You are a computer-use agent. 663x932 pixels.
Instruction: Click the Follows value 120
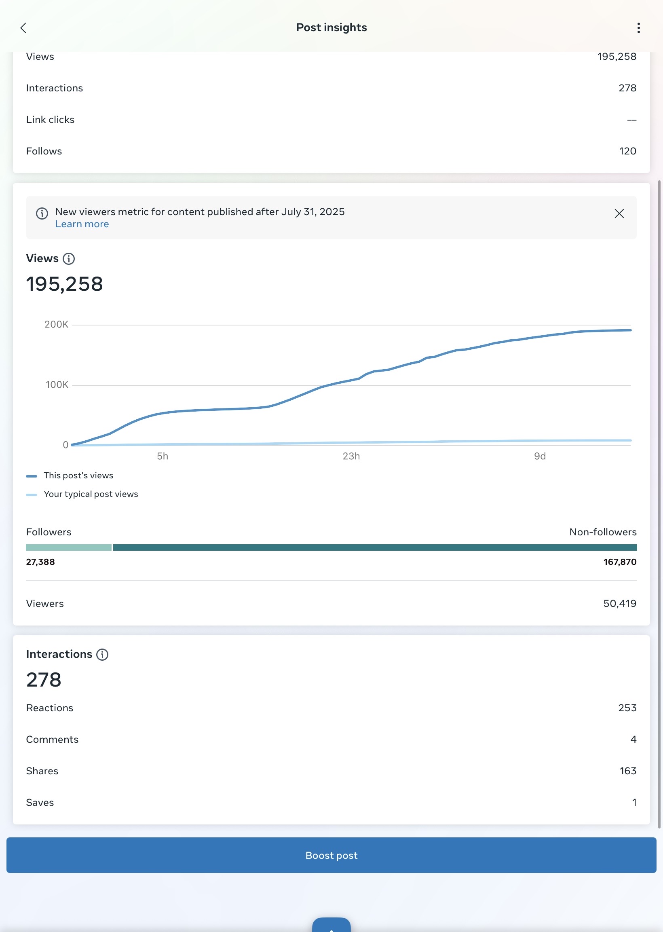coord(628,151)
